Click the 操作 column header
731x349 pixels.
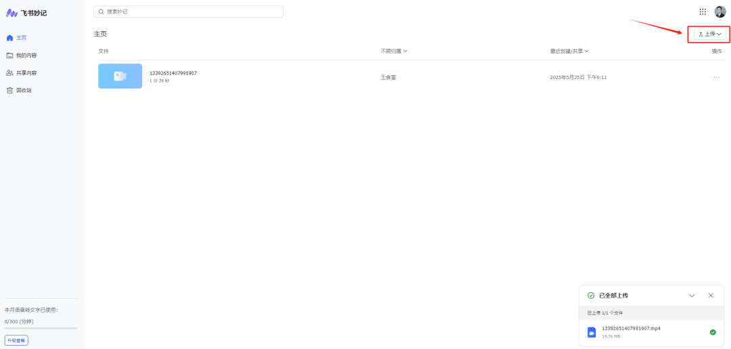tap(717, 51)
